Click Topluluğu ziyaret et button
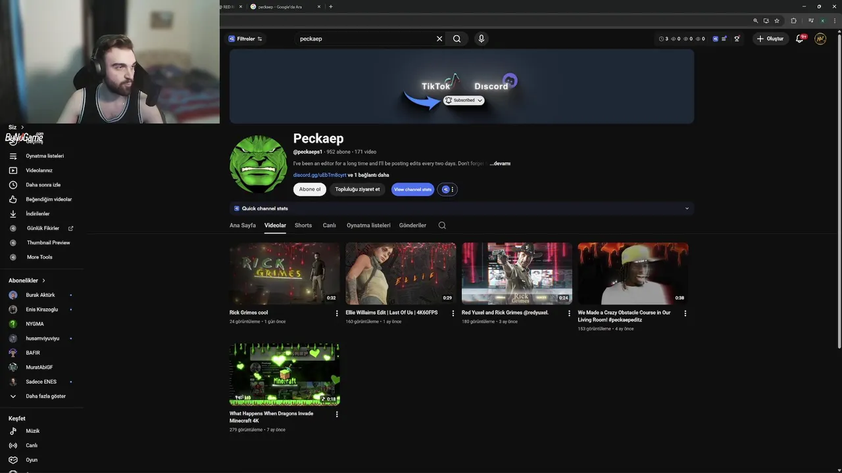Viewport: 842px width, 473px height. [357, 189]
